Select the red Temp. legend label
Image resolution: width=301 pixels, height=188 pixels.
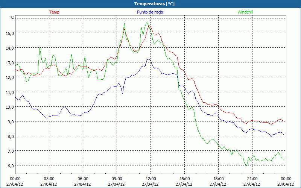point(55,12)
